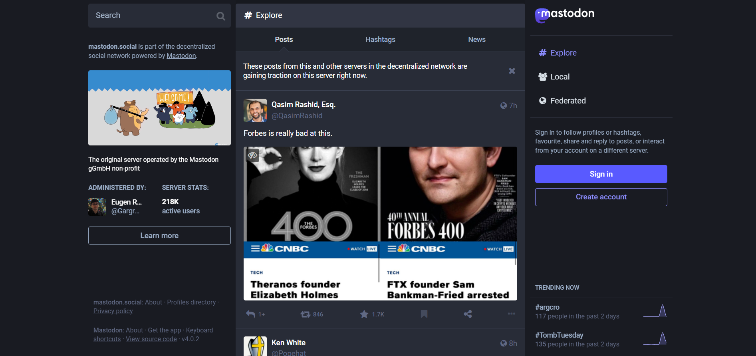Click the Learn more button
This screenshot has height=356, width=756.
click(x=159, y=236)
